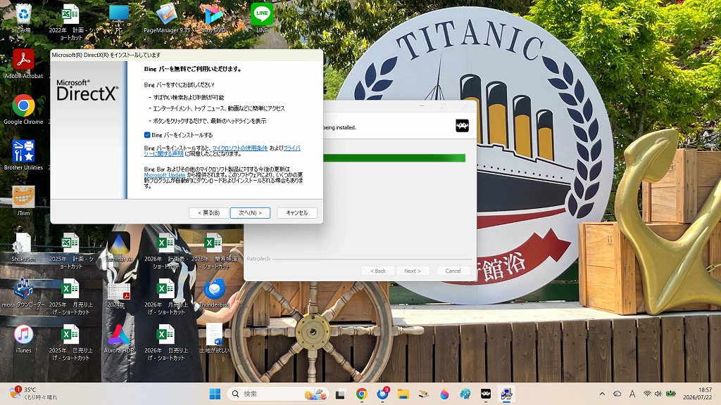The image size is (721, 405).
Task: Open the OneDrive cloud tray icon
Action: coord(617,394)
